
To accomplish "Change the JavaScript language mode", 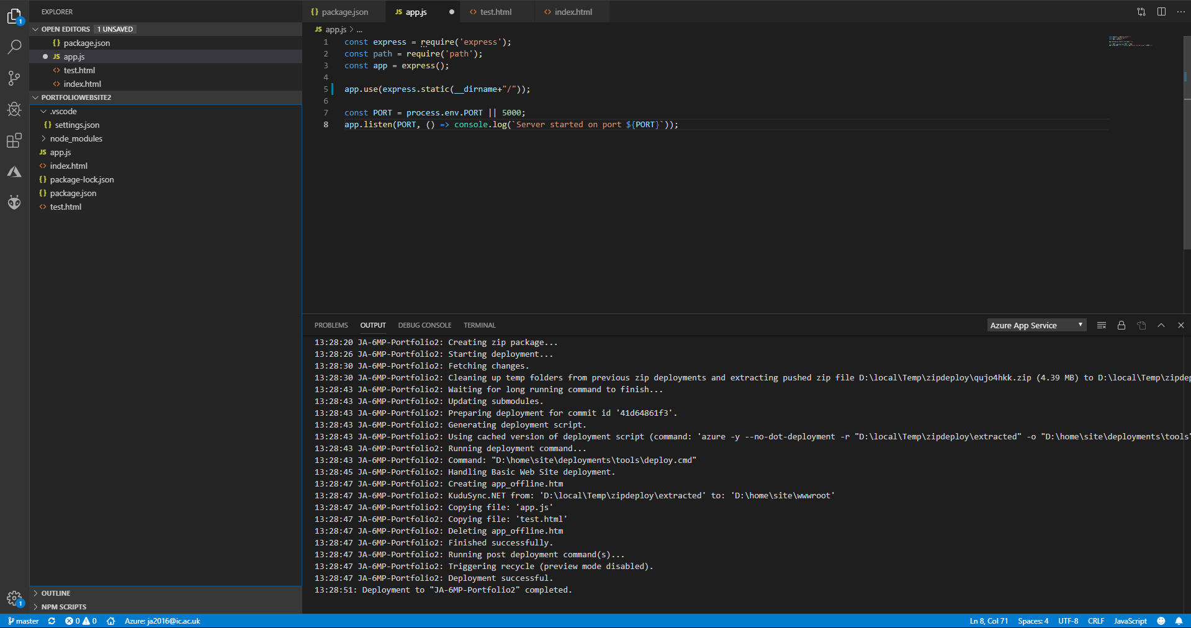I will [x=1130, y=621].
